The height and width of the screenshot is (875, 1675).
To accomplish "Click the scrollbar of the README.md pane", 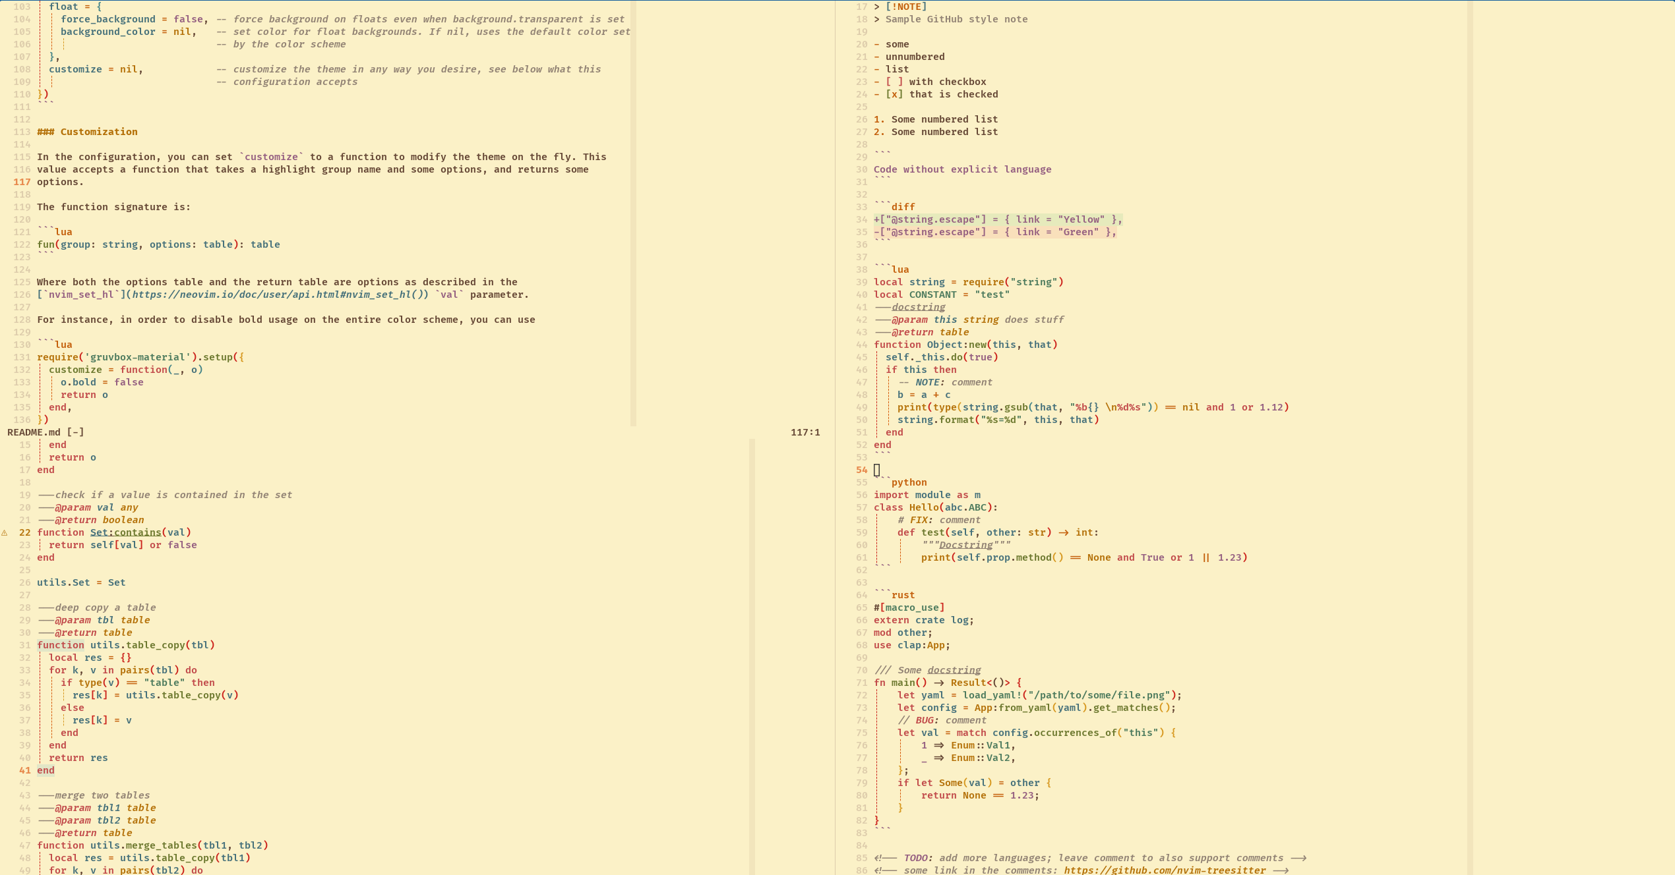I will pos(633,211).
